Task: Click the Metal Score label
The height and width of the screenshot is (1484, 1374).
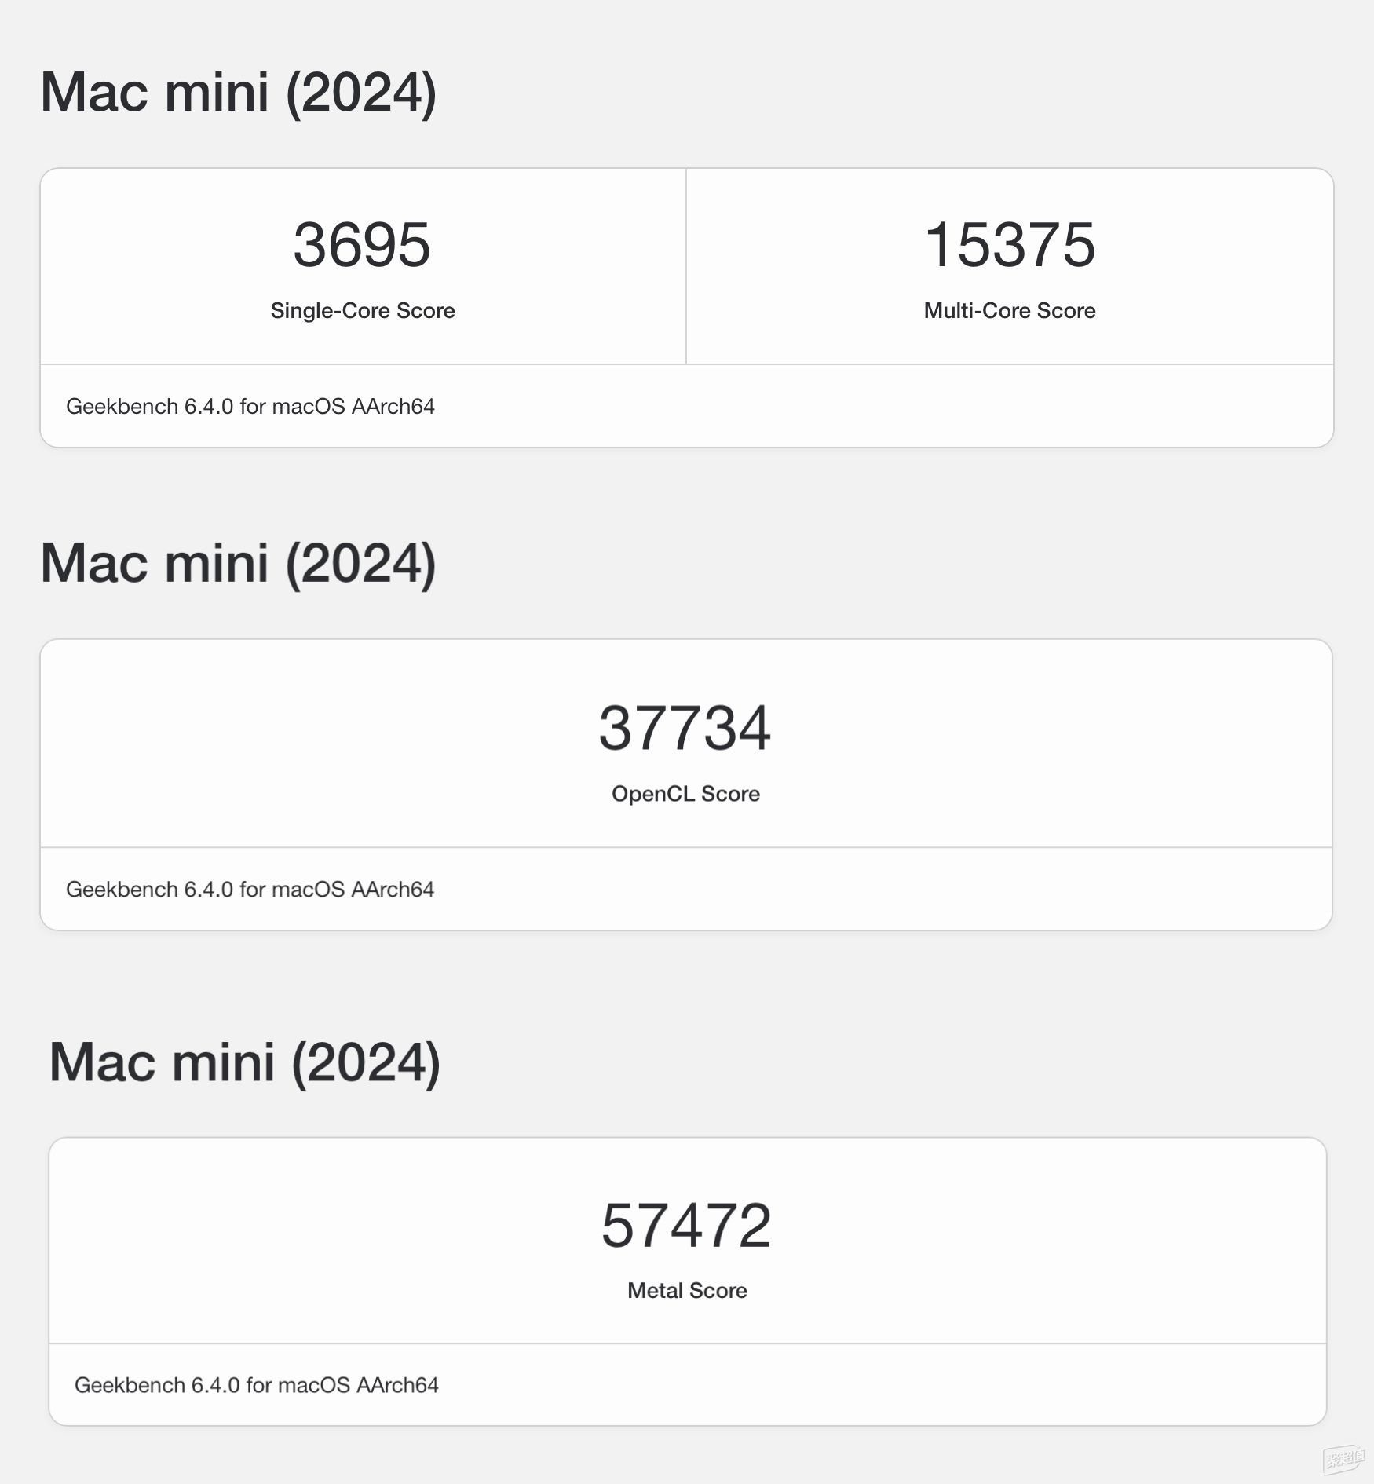Action: pyautogui.click(x=687, y=1291)
